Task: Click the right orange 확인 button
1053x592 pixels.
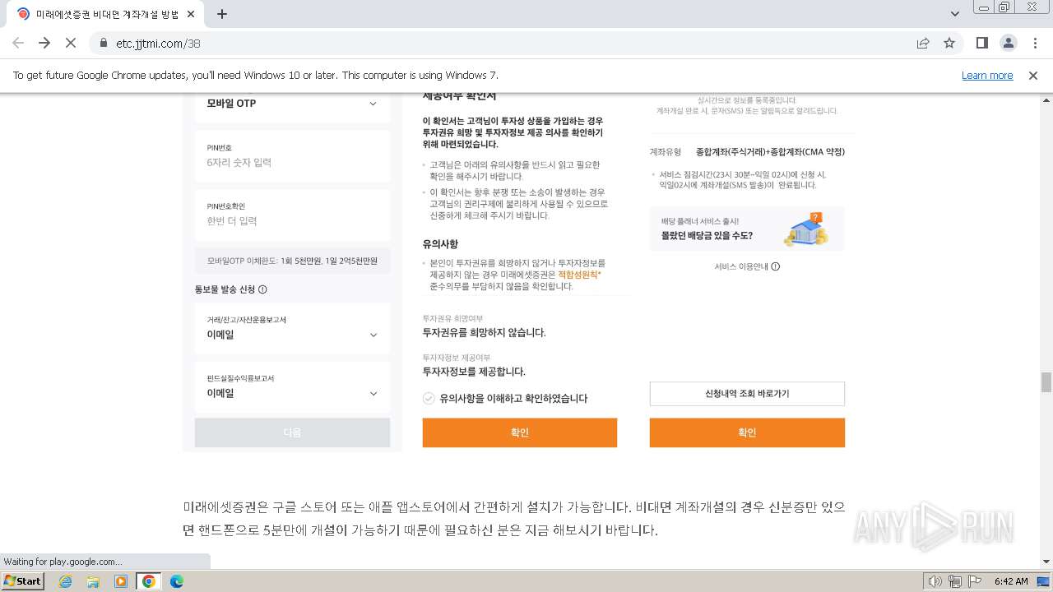Action: pyautogui.click(x=747, y=432)
